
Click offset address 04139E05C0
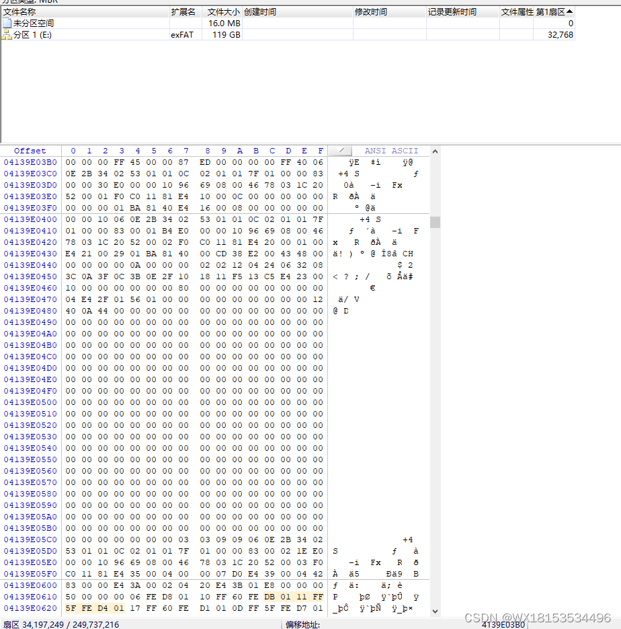[x=30, y=540]
